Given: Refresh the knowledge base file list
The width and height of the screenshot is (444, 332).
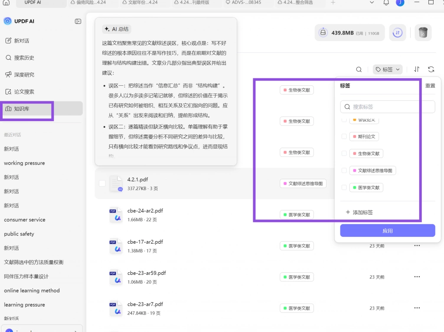Looking at the screenshot, I should pyautogui.click(x=431, y=69).
